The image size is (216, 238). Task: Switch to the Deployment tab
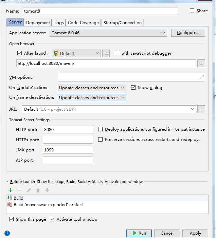pyautogui.click(x=38, y=23)
